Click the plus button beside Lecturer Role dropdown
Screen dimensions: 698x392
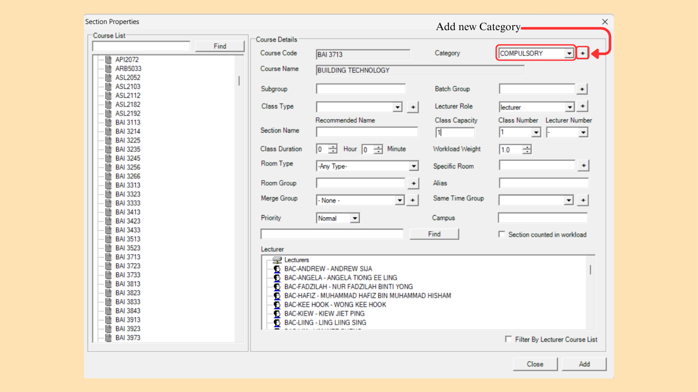(582, 106)
